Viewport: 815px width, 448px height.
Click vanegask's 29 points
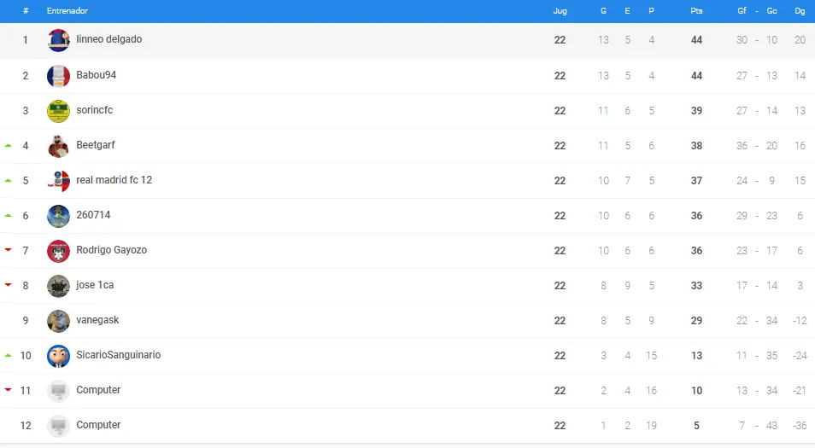pos(696,321)
